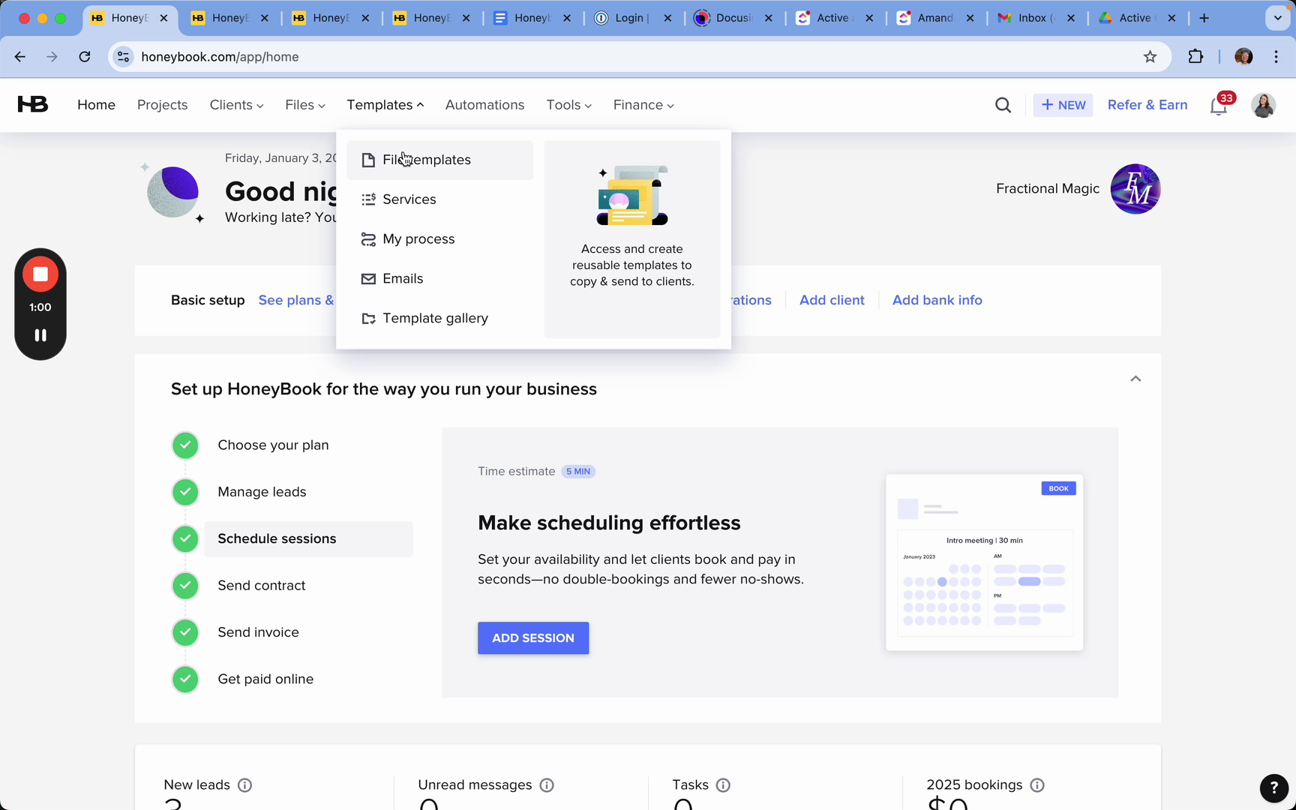
Task: Open the help question mark button
Action: point(1273,787)
